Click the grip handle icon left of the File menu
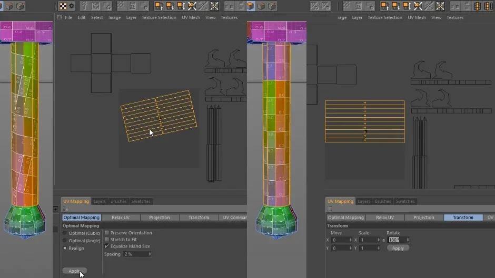The image size is (495, 278). point(59,18)
